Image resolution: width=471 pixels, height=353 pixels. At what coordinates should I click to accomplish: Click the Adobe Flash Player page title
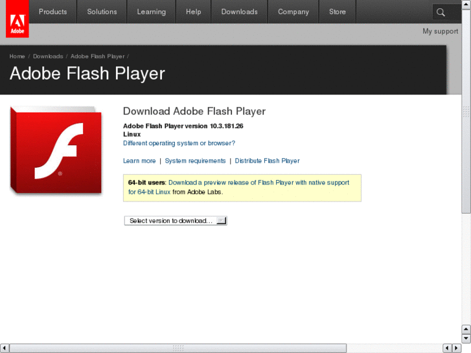click(87, 74)
